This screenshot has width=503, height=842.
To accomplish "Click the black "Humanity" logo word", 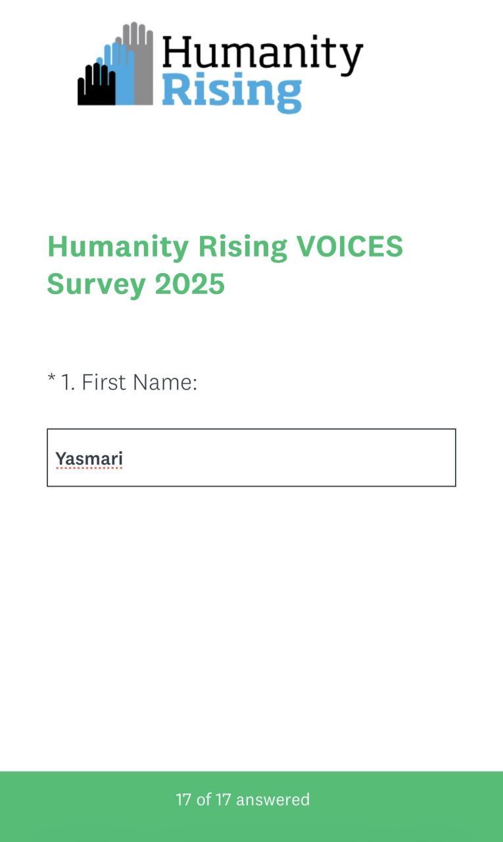I will click(262, 55).
